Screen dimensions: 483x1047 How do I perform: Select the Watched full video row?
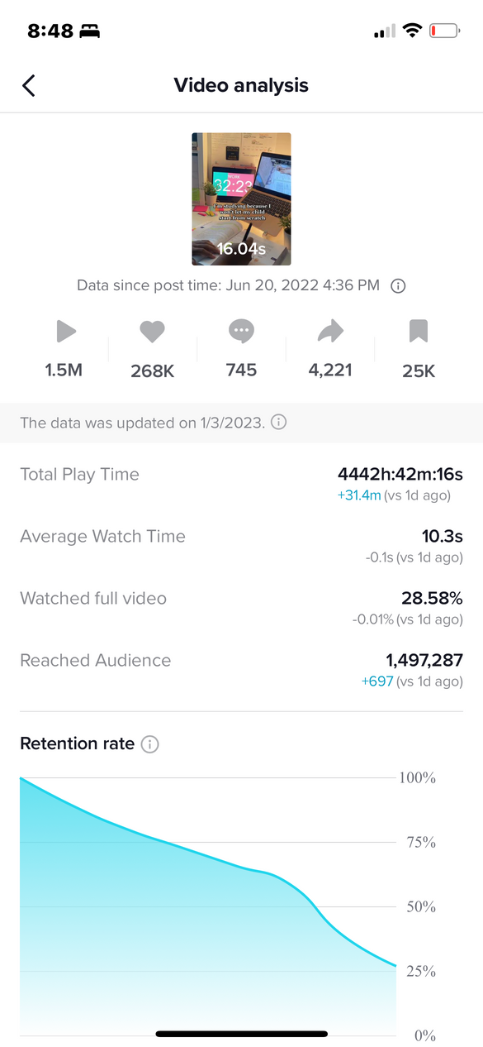pyautogui.click(x=241, y=608)
